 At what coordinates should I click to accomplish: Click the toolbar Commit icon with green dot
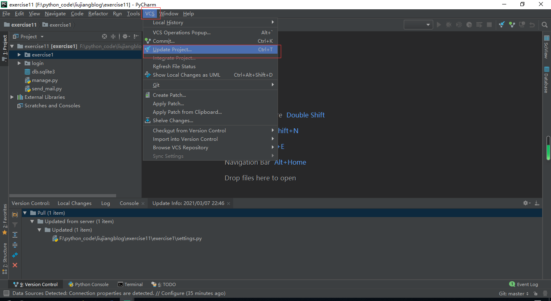coord(512,25)
